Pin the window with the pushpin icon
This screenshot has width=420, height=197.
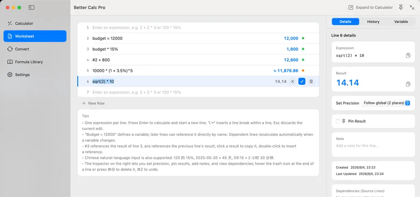[401, 7]
